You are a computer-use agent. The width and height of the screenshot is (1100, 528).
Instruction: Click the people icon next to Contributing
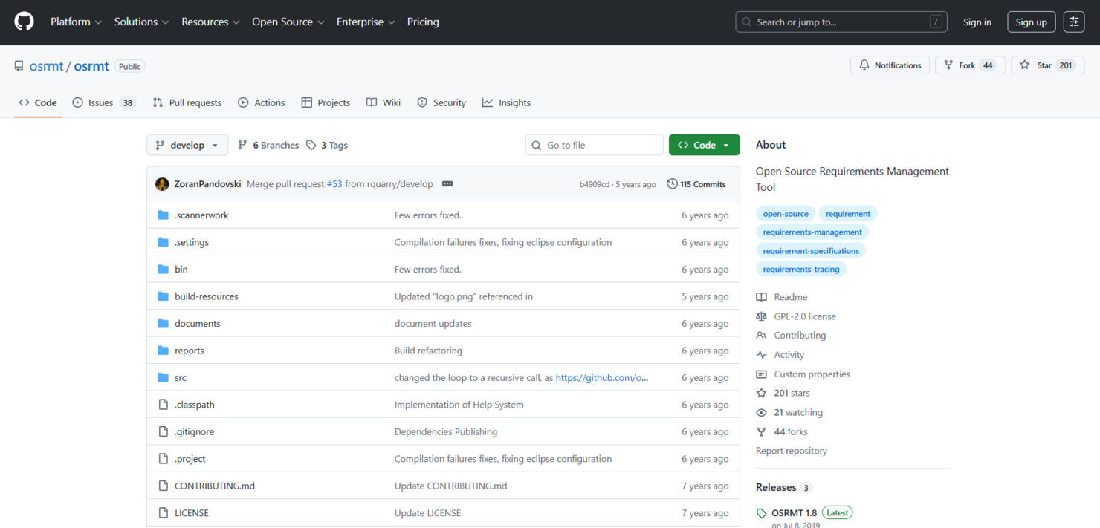pyautogui.click(x=761, y=336)
